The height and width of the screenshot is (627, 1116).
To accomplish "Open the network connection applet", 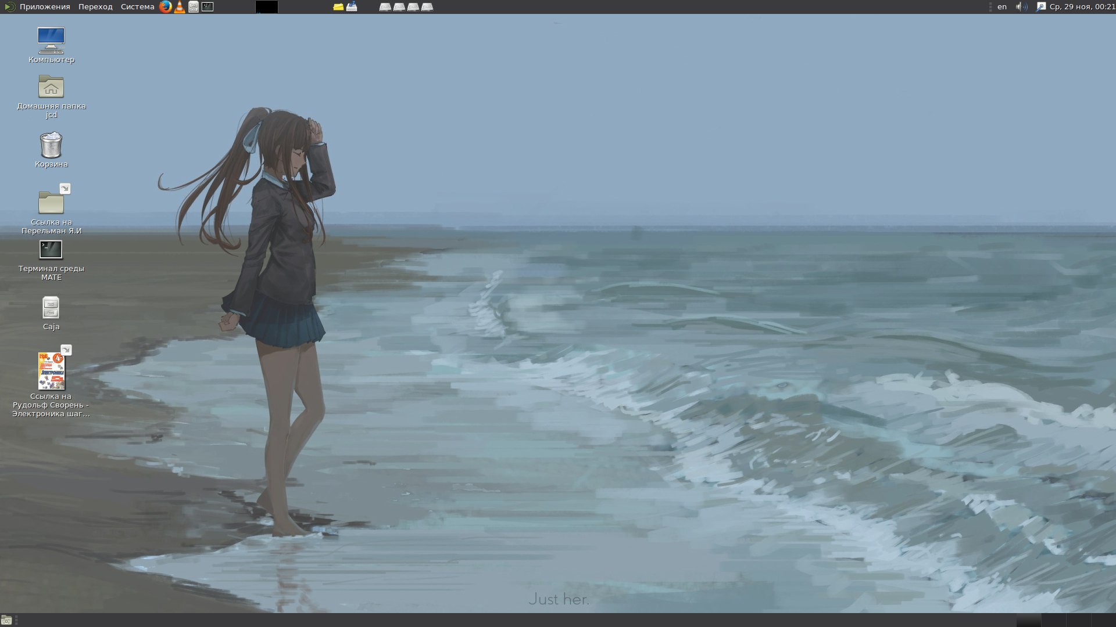I will coord(1040,7).
